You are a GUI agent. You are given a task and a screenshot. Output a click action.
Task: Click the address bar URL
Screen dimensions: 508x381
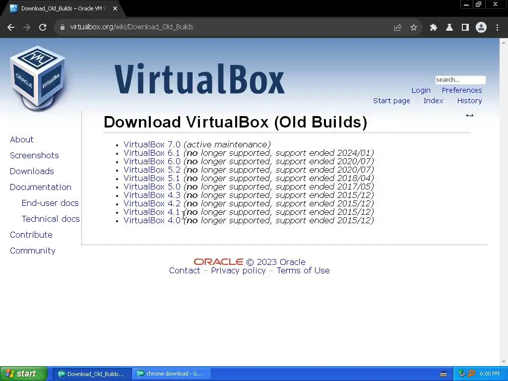point(131,27)
